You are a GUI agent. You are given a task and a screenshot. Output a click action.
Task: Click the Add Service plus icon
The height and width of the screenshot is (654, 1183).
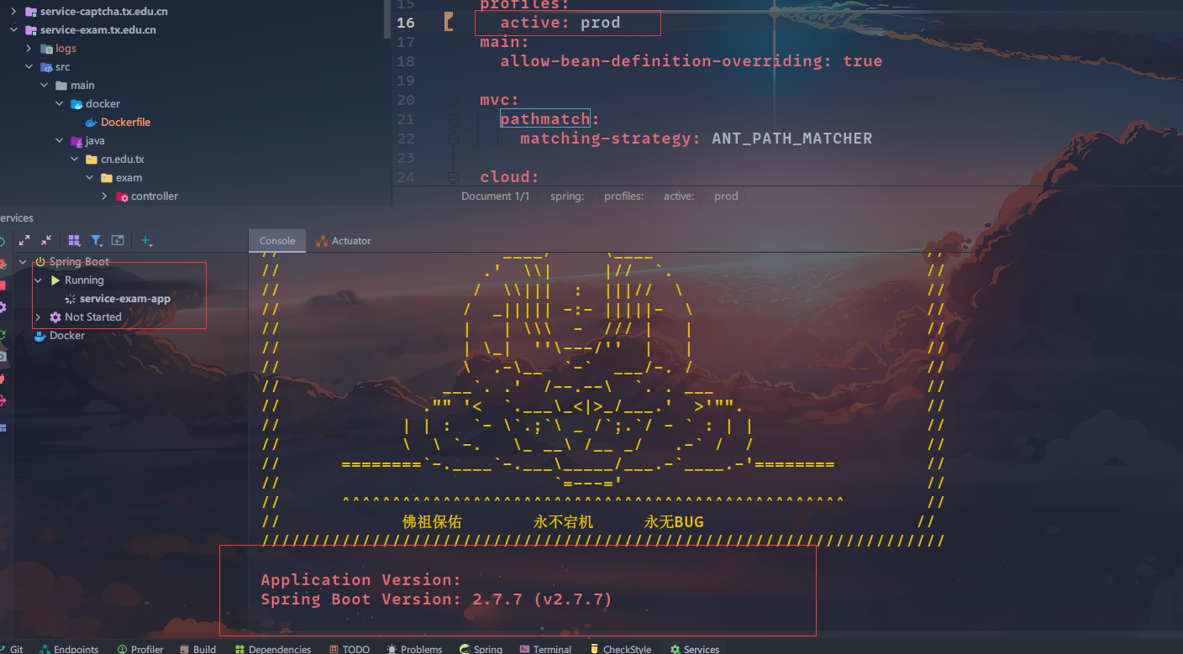(145, 241)
